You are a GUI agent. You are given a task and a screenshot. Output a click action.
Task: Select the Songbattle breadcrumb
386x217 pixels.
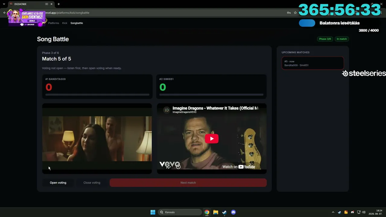pos(77,23)
